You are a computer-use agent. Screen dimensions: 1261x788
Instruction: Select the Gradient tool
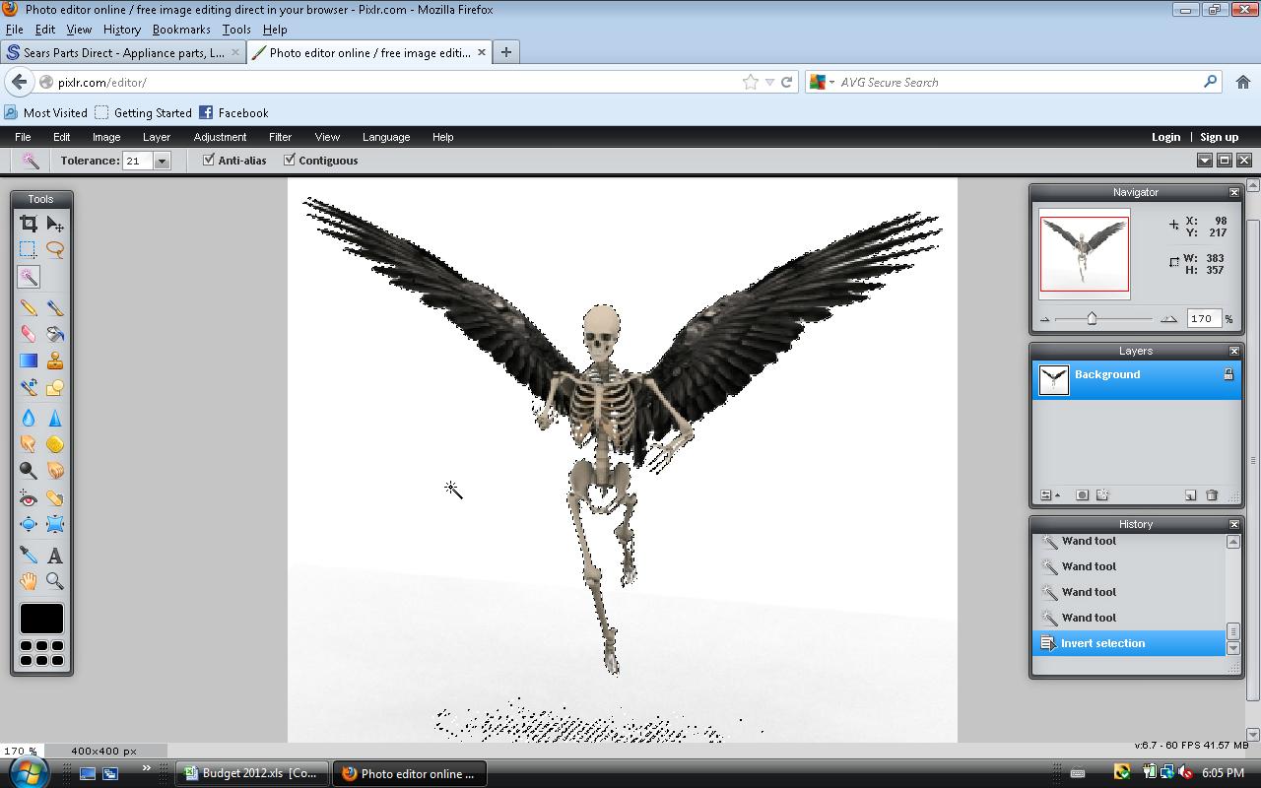(x=29, y=361)
